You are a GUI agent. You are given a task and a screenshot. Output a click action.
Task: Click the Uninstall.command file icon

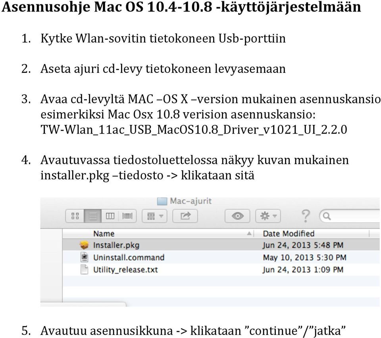[84, 257]
